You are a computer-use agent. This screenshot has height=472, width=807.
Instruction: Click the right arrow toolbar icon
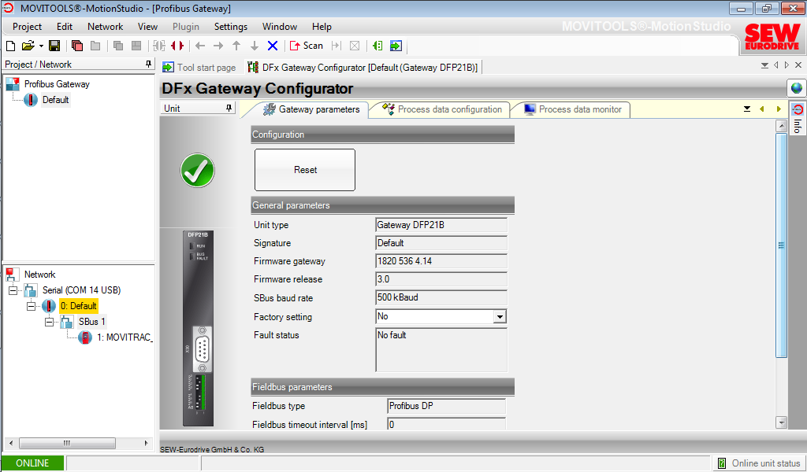coord(218,46)
